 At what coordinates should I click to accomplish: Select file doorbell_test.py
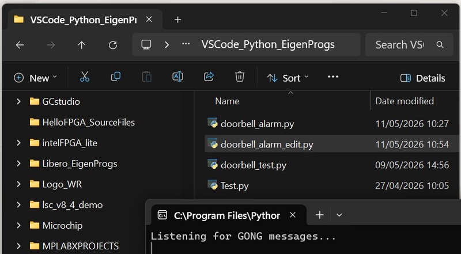coord(254,165)
